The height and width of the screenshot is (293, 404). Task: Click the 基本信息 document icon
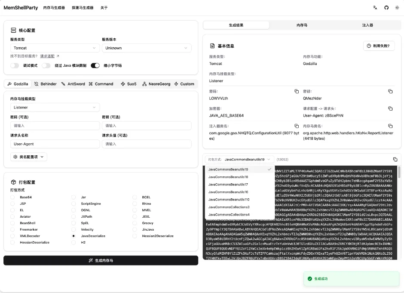212,46
